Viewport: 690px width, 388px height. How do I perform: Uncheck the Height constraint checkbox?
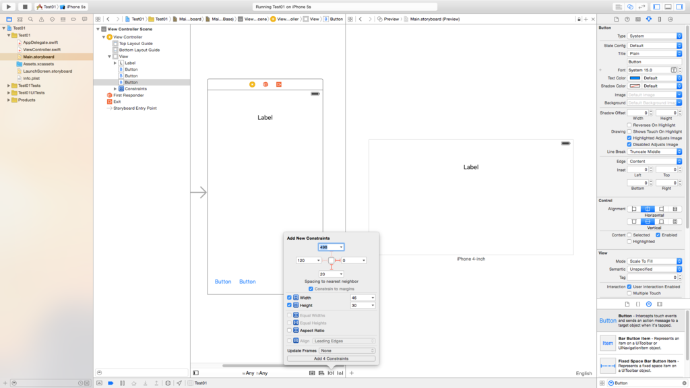click(x=289, y=305)
